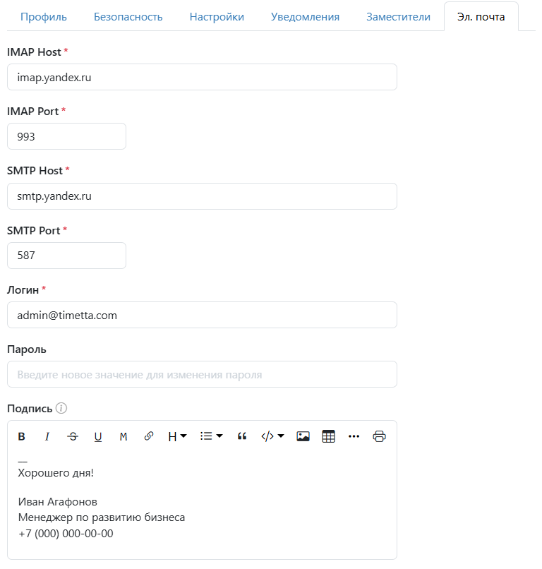The width and height of the screenshot is (542, 569).
Task: Apply bold formatting in signature editor
Action: coord(22,436)
